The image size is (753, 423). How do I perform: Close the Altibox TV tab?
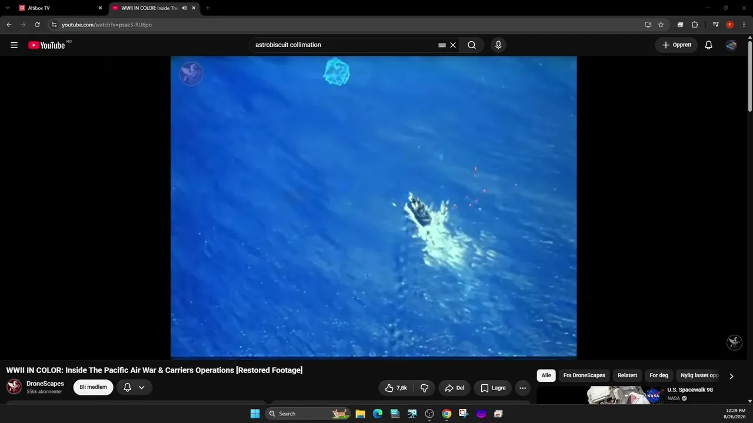coord(100,8)
